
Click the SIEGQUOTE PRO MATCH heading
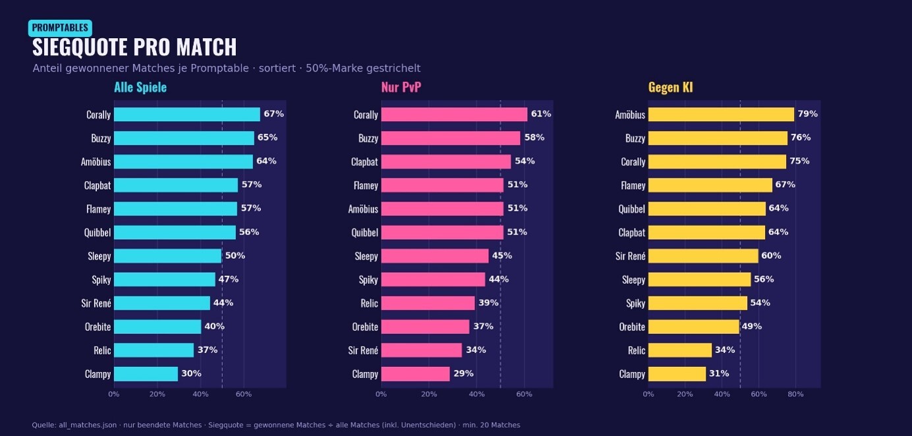134,47
